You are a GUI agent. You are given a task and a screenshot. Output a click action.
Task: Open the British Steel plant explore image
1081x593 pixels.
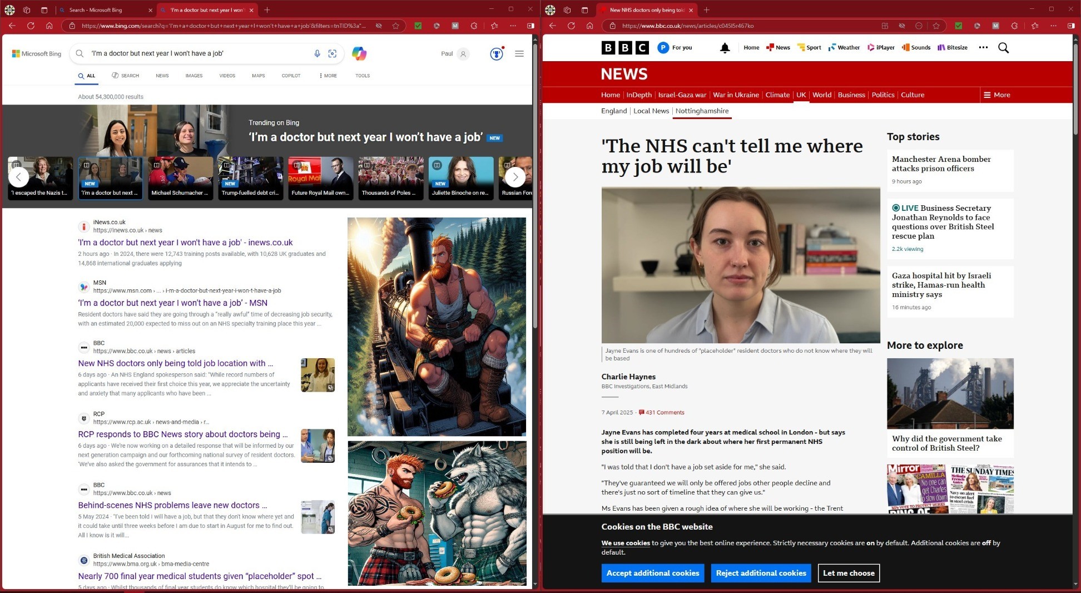tap(950, 393)
